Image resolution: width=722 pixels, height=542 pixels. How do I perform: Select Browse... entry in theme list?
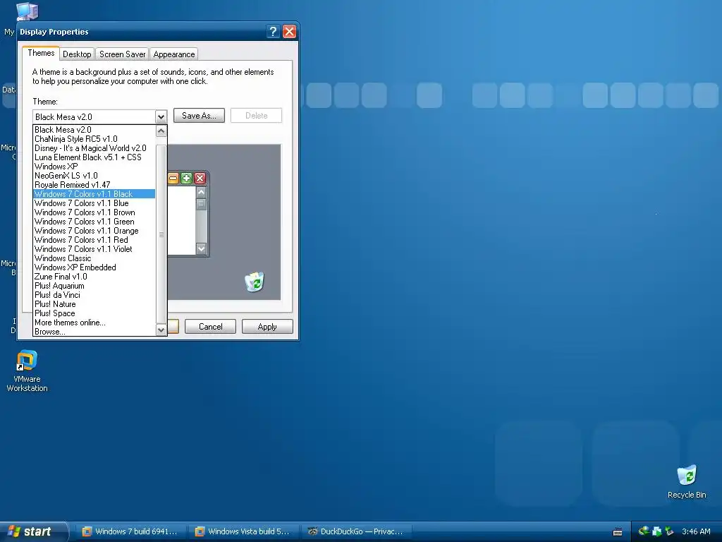coord(94,332)
